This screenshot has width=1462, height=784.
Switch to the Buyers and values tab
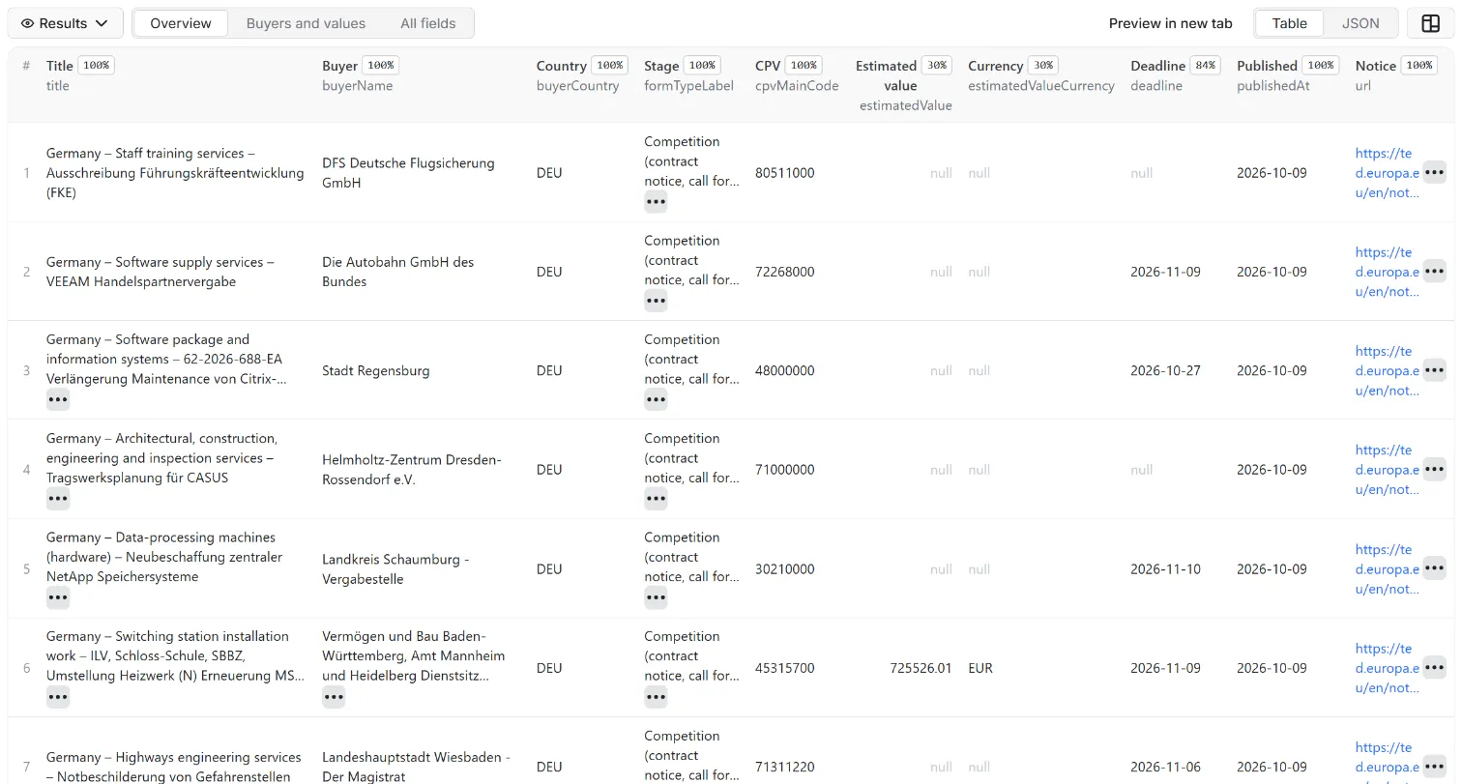306,23
